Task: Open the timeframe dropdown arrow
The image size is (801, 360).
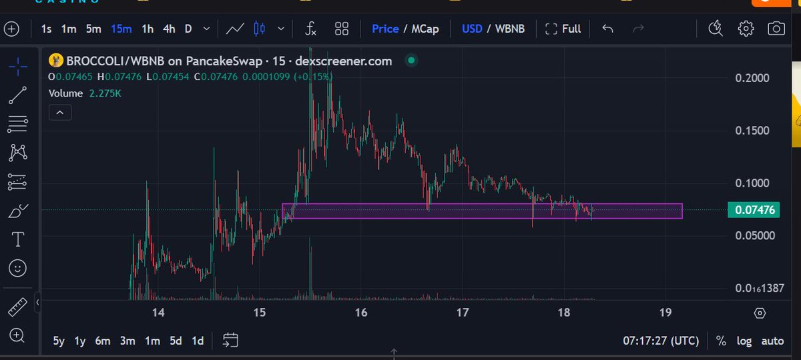Action: [206, 29]
